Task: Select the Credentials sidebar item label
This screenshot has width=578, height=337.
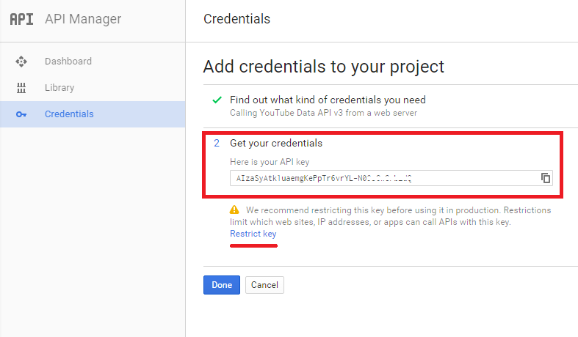Action: point(69,114)
